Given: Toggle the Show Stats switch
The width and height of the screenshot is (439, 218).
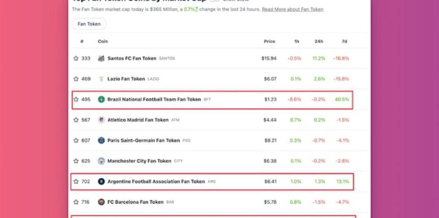Looking at the screenshot, I should point(216,1).
